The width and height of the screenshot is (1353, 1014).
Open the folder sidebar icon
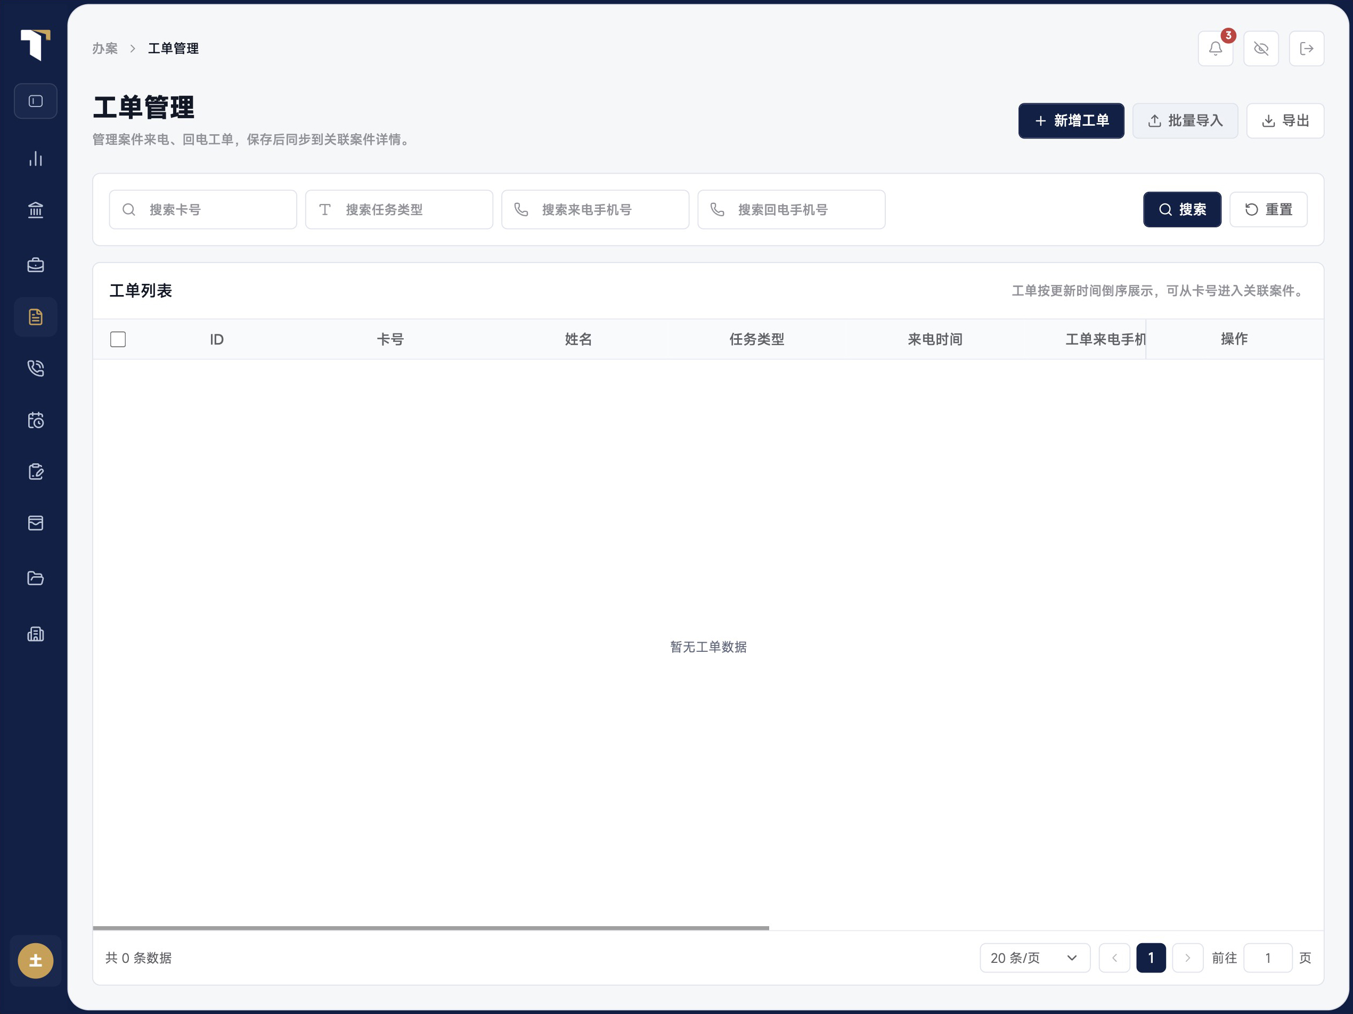[36, 578]
